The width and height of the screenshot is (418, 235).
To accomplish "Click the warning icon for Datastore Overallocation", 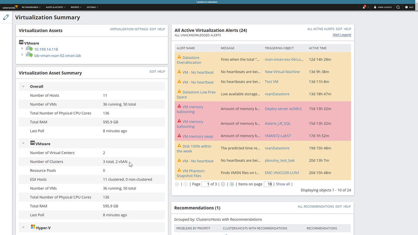I will [x=179, y=57].
